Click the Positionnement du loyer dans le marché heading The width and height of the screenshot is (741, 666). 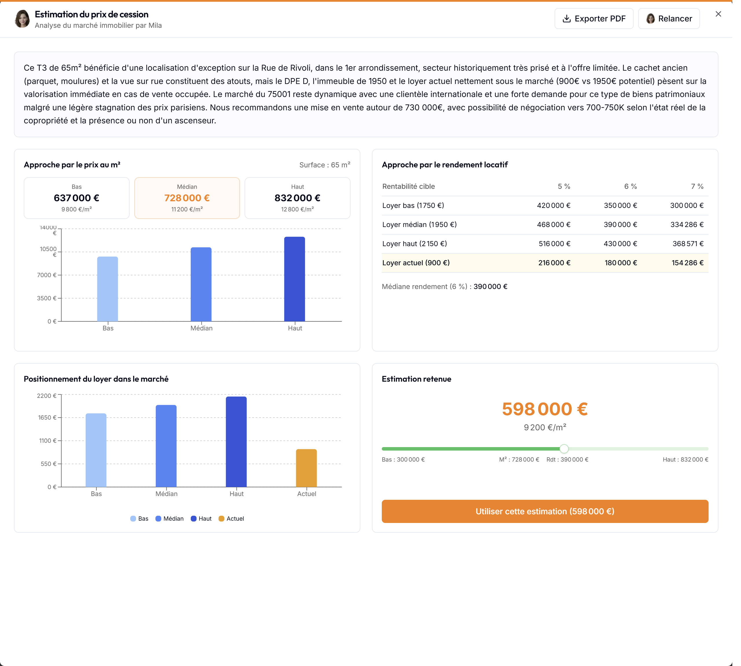96,379
